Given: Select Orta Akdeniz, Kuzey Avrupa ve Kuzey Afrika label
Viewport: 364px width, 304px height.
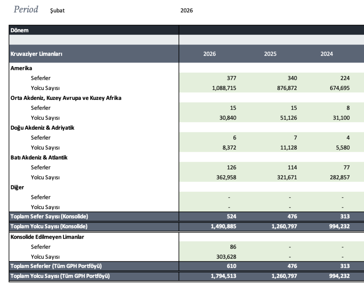Looking at the screenshot, I should click(66, 98).
